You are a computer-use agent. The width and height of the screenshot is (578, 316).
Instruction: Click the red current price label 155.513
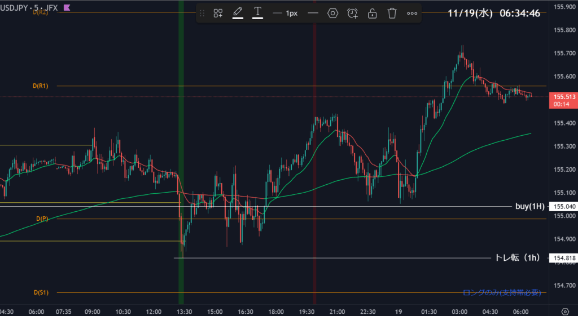564,97
